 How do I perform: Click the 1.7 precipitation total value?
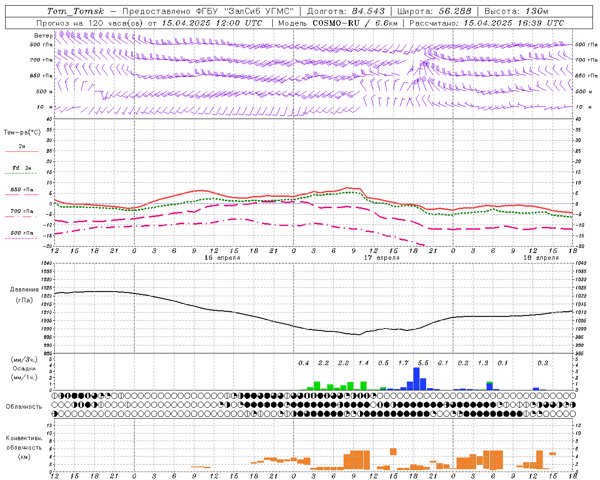pos(403,363)
